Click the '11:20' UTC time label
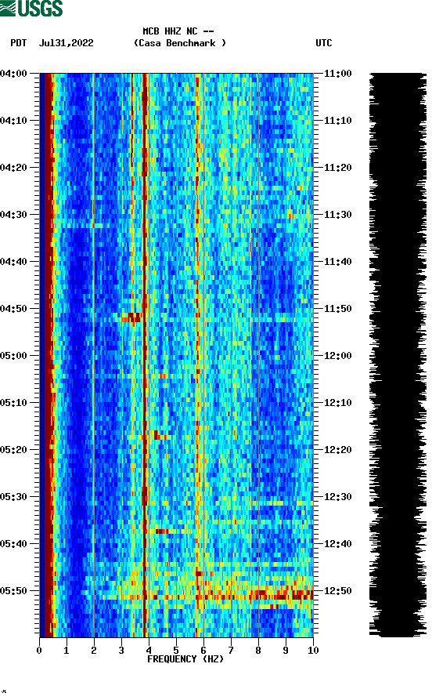This screenshot has width=432, height=700. pyautogui.click(x=338, y=168)
